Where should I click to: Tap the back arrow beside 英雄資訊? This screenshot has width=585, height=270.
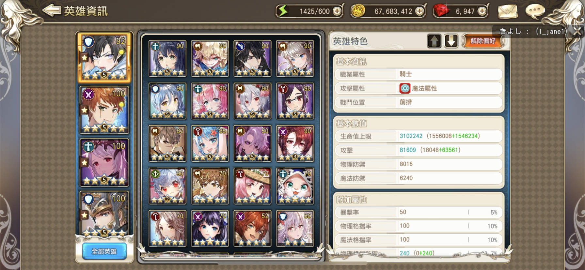tap(52, 10)
